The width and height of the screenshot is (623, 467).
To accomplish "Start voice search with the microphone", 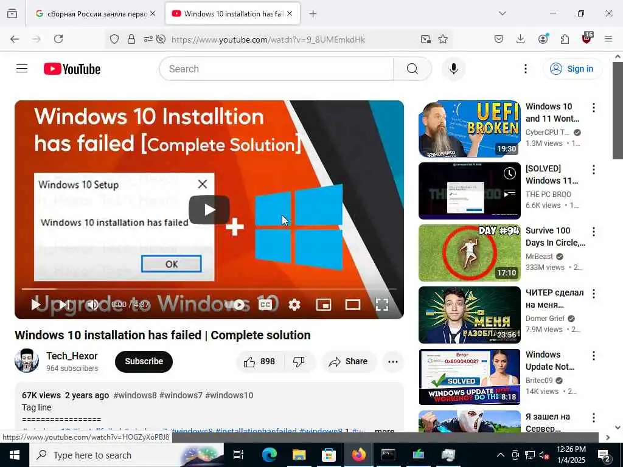I will 453,69.
